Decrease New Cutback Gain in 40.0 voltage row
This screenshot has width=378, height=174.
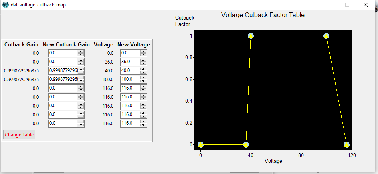81,72
